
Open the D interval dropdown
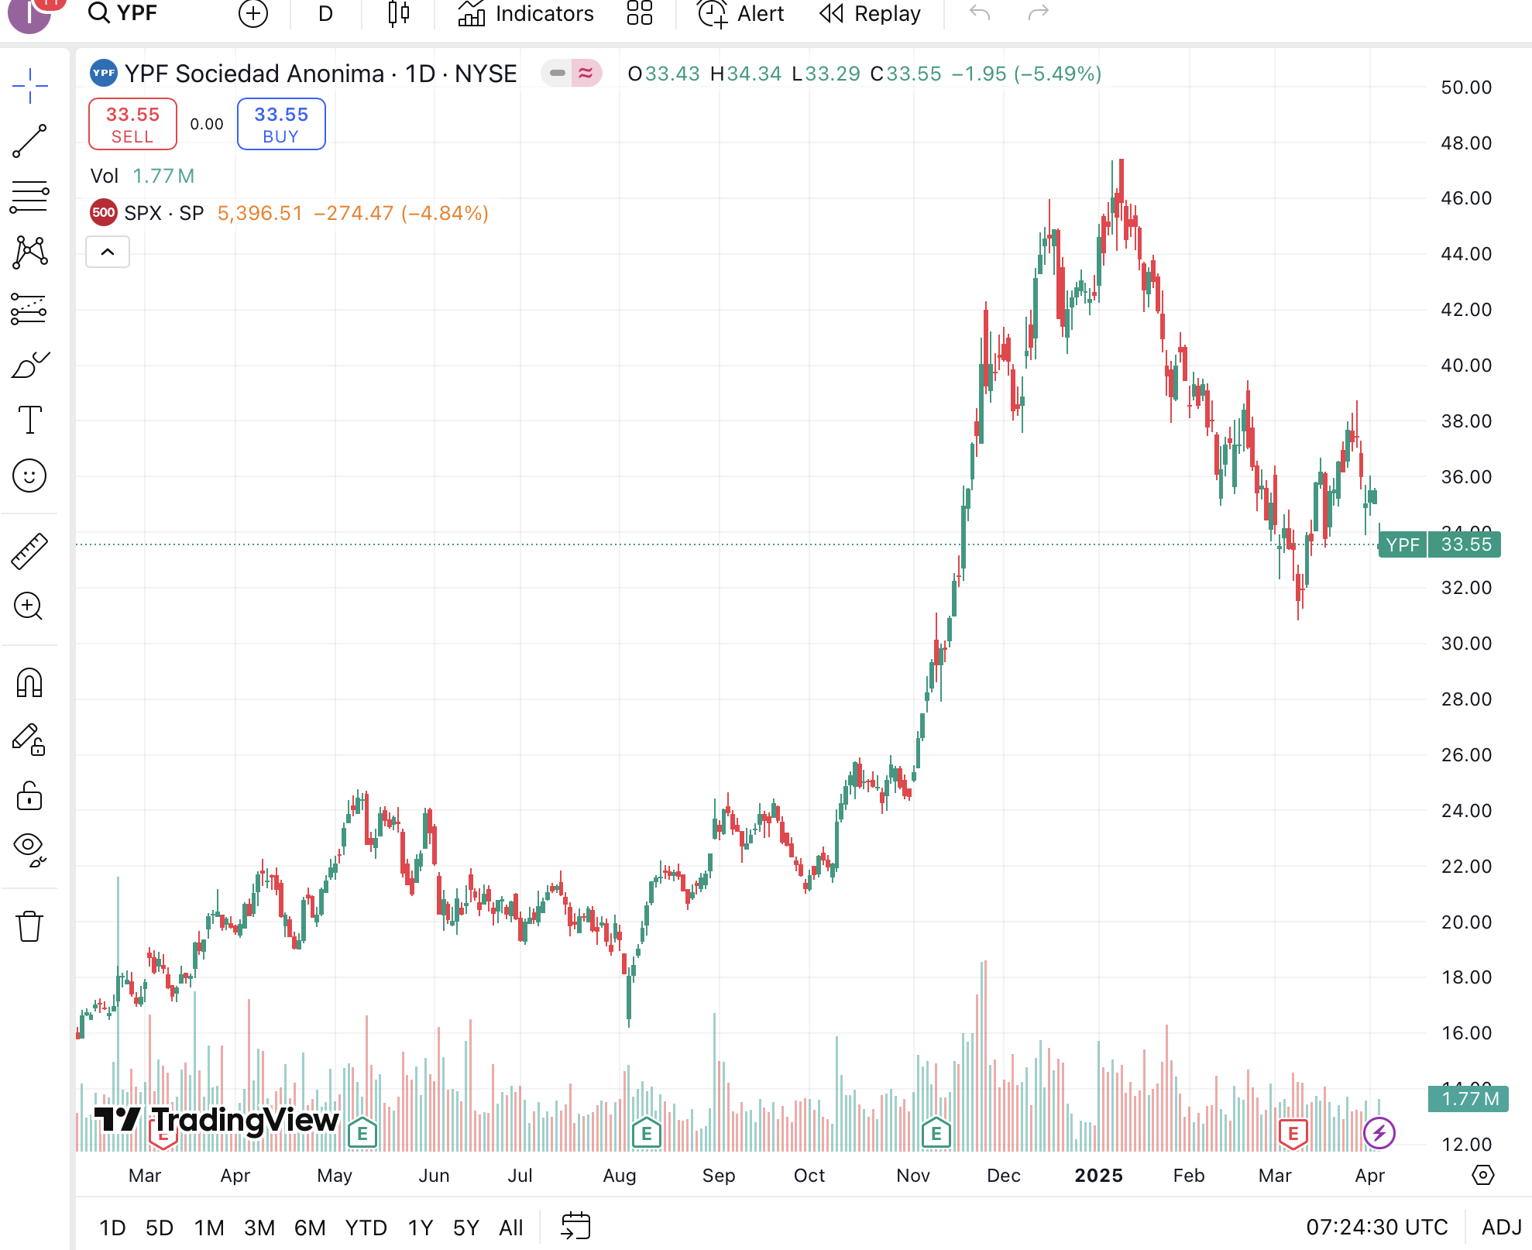point(325,13)
